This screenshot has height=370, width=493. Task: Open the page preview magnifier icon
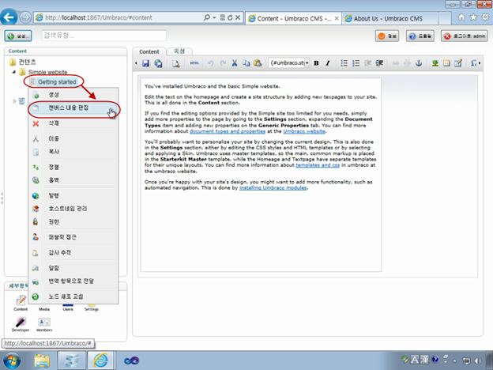[x=175, y=63]
